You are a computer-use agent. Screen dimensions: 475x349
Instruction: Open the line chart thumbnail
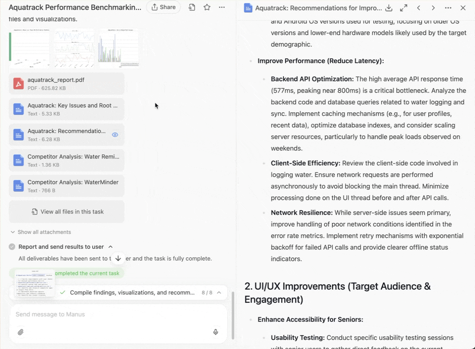coord(74,49)
